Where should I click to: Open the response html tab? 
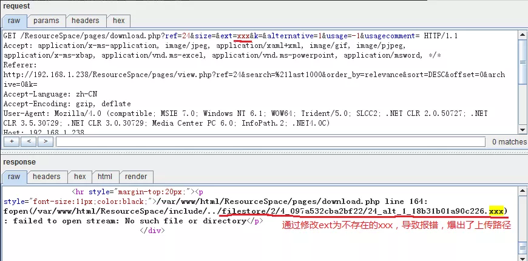click(105, 177)
